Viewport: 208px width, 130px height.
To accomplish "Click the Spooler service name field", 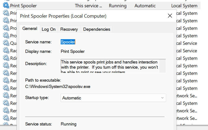I will 68,42.
